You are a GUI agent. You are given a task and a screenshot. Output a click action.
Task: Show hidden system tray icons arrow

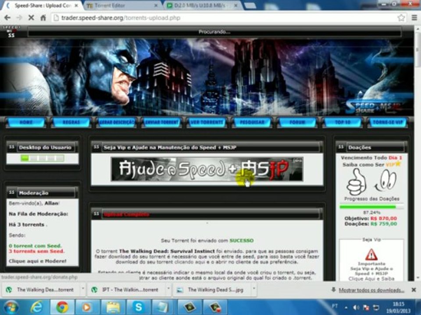coord(346,308)
